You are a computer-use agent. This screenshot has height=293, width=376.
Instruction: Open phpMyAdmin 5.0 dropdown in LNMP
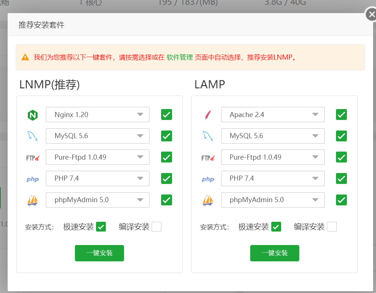[x=97, y=200]
